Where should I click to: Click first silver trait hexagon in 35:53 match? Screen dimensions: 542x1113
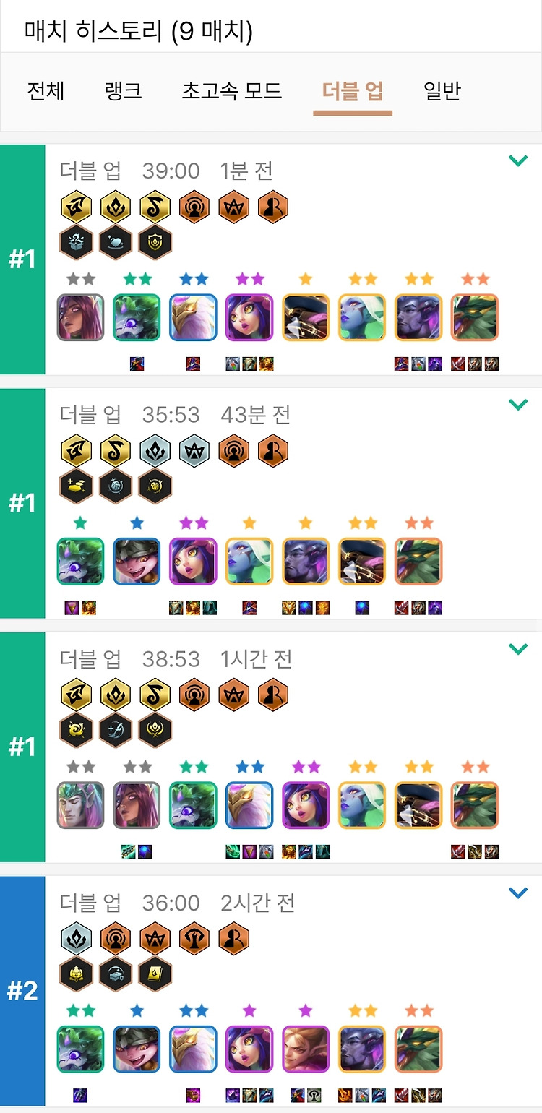[x=155, y=452]
